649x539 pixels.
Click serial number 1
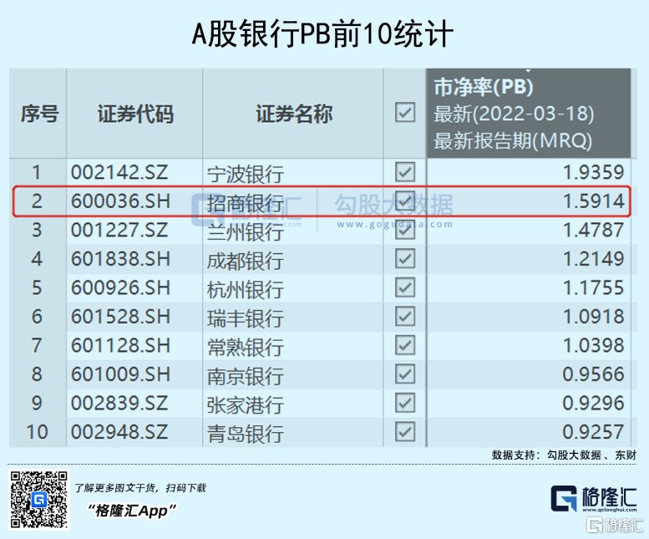(x=37, y=172)
